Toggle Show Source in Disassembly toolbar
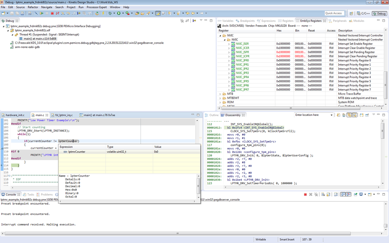Image resolution: width=389 pixels, height=243 pixels. pos(355,115)
